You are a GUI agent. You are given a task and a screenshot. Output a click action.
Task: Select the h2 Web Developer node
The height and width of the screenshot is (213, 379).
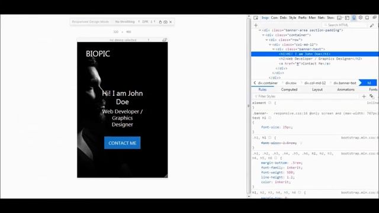coord(320,59)
